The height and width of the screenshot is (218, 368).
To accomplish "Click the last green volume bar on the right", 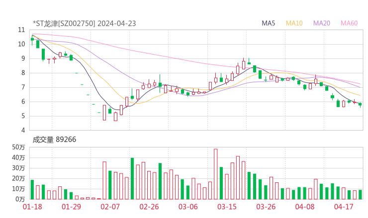I will pyautogui.click(x=360, y=195).
